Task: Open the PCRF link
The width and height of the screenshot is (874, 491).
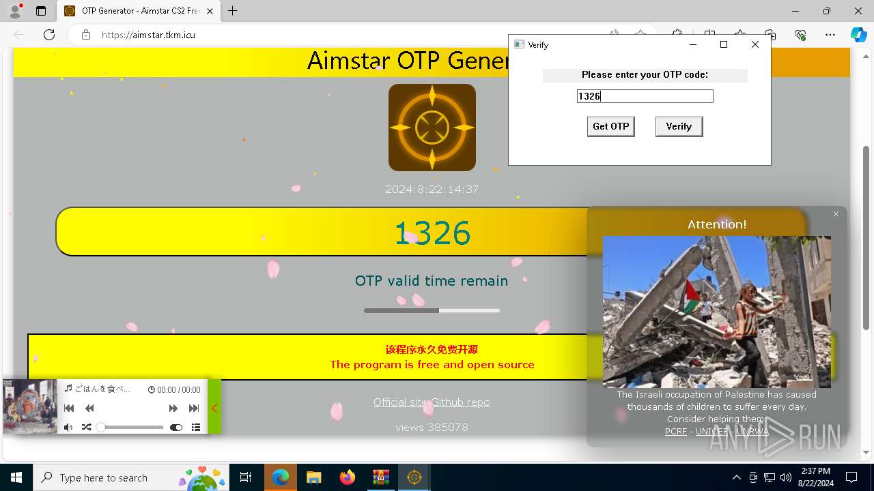Action: [x=676, y=431]
